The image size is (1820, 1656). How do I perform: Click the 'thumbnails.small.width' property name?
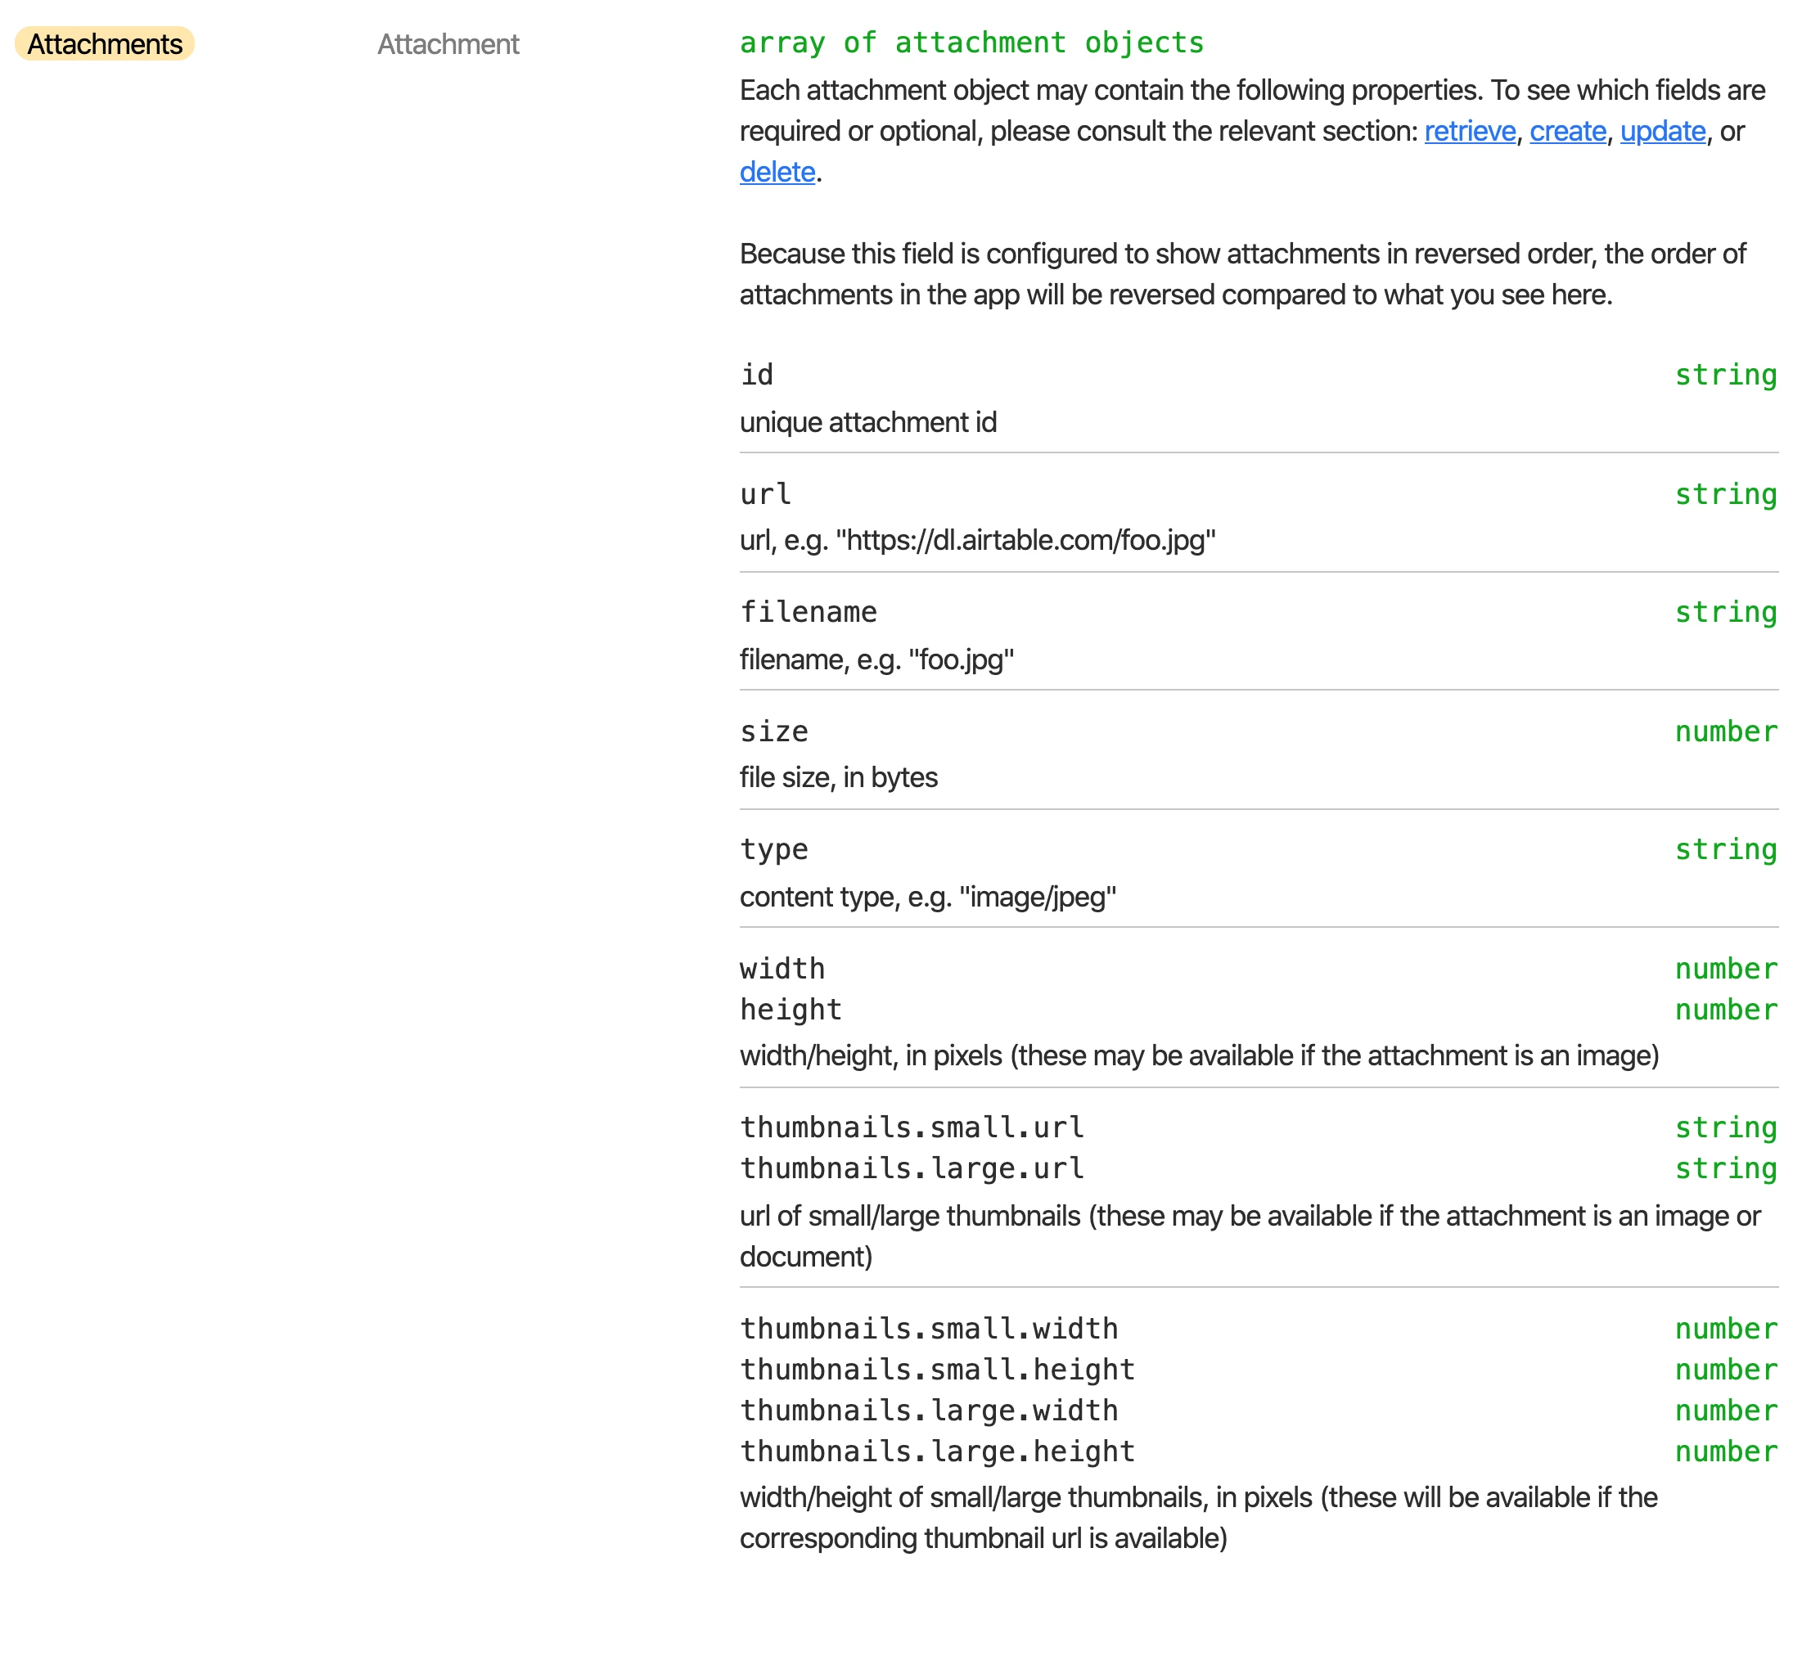click(x=929, y=1329)
